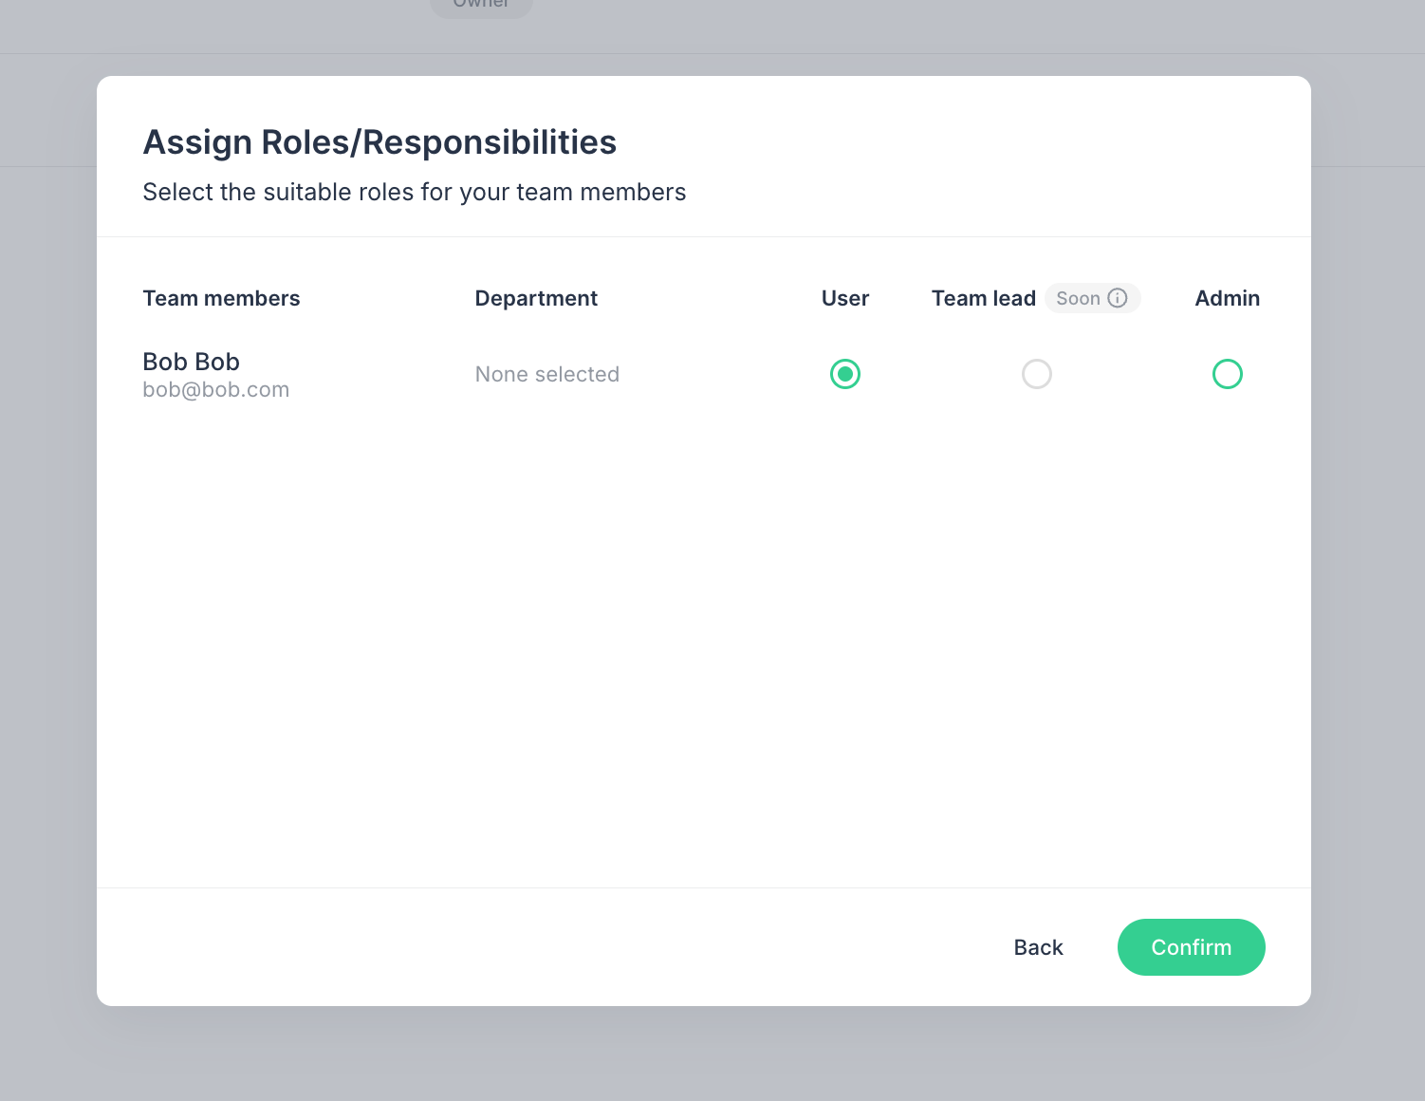1425x1101 pixels.
Task: Click the Department column header
Action: (537, 298)
